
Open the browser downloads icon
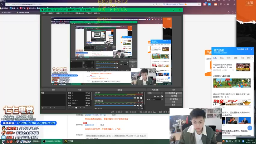click(234, 4)
